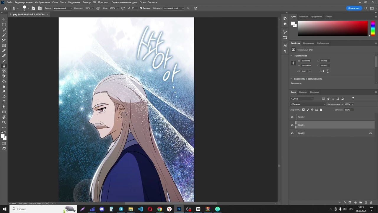Toggle width and height link
Screen dimensions: 378x213
click(x=293, y=63)
